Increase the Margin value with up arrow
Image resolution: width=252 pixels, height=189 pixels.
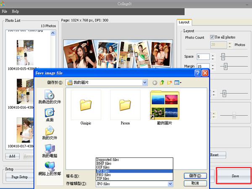click(213, 65)
